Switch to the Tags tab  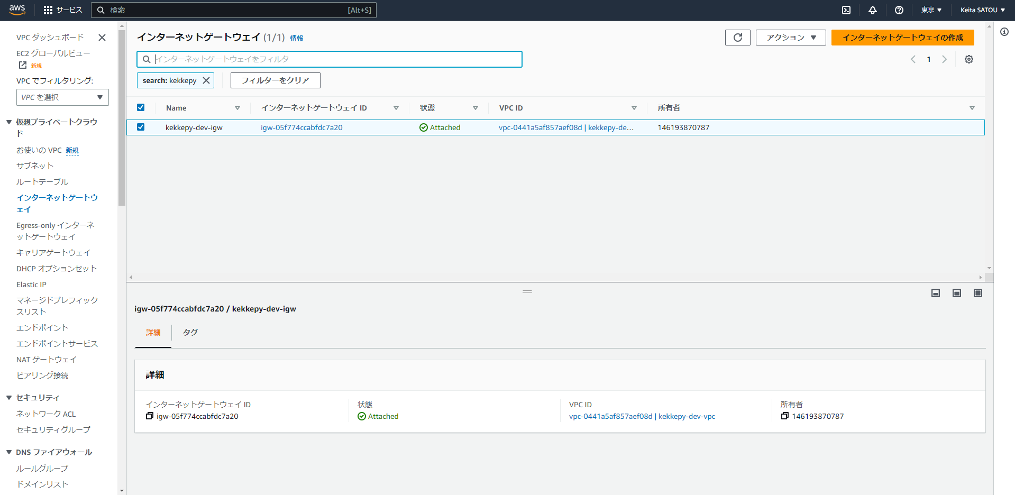coord(190,333)
